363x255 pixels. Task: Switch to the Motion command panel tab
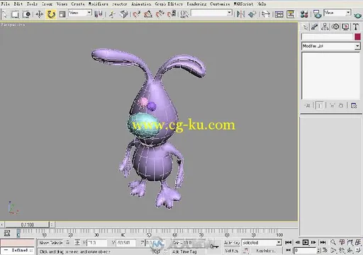[x=335, y=27]
